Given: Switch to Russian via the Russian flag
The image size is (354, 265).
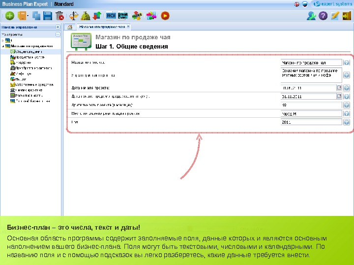Looking at the screenshot, I should coord(305,4).
